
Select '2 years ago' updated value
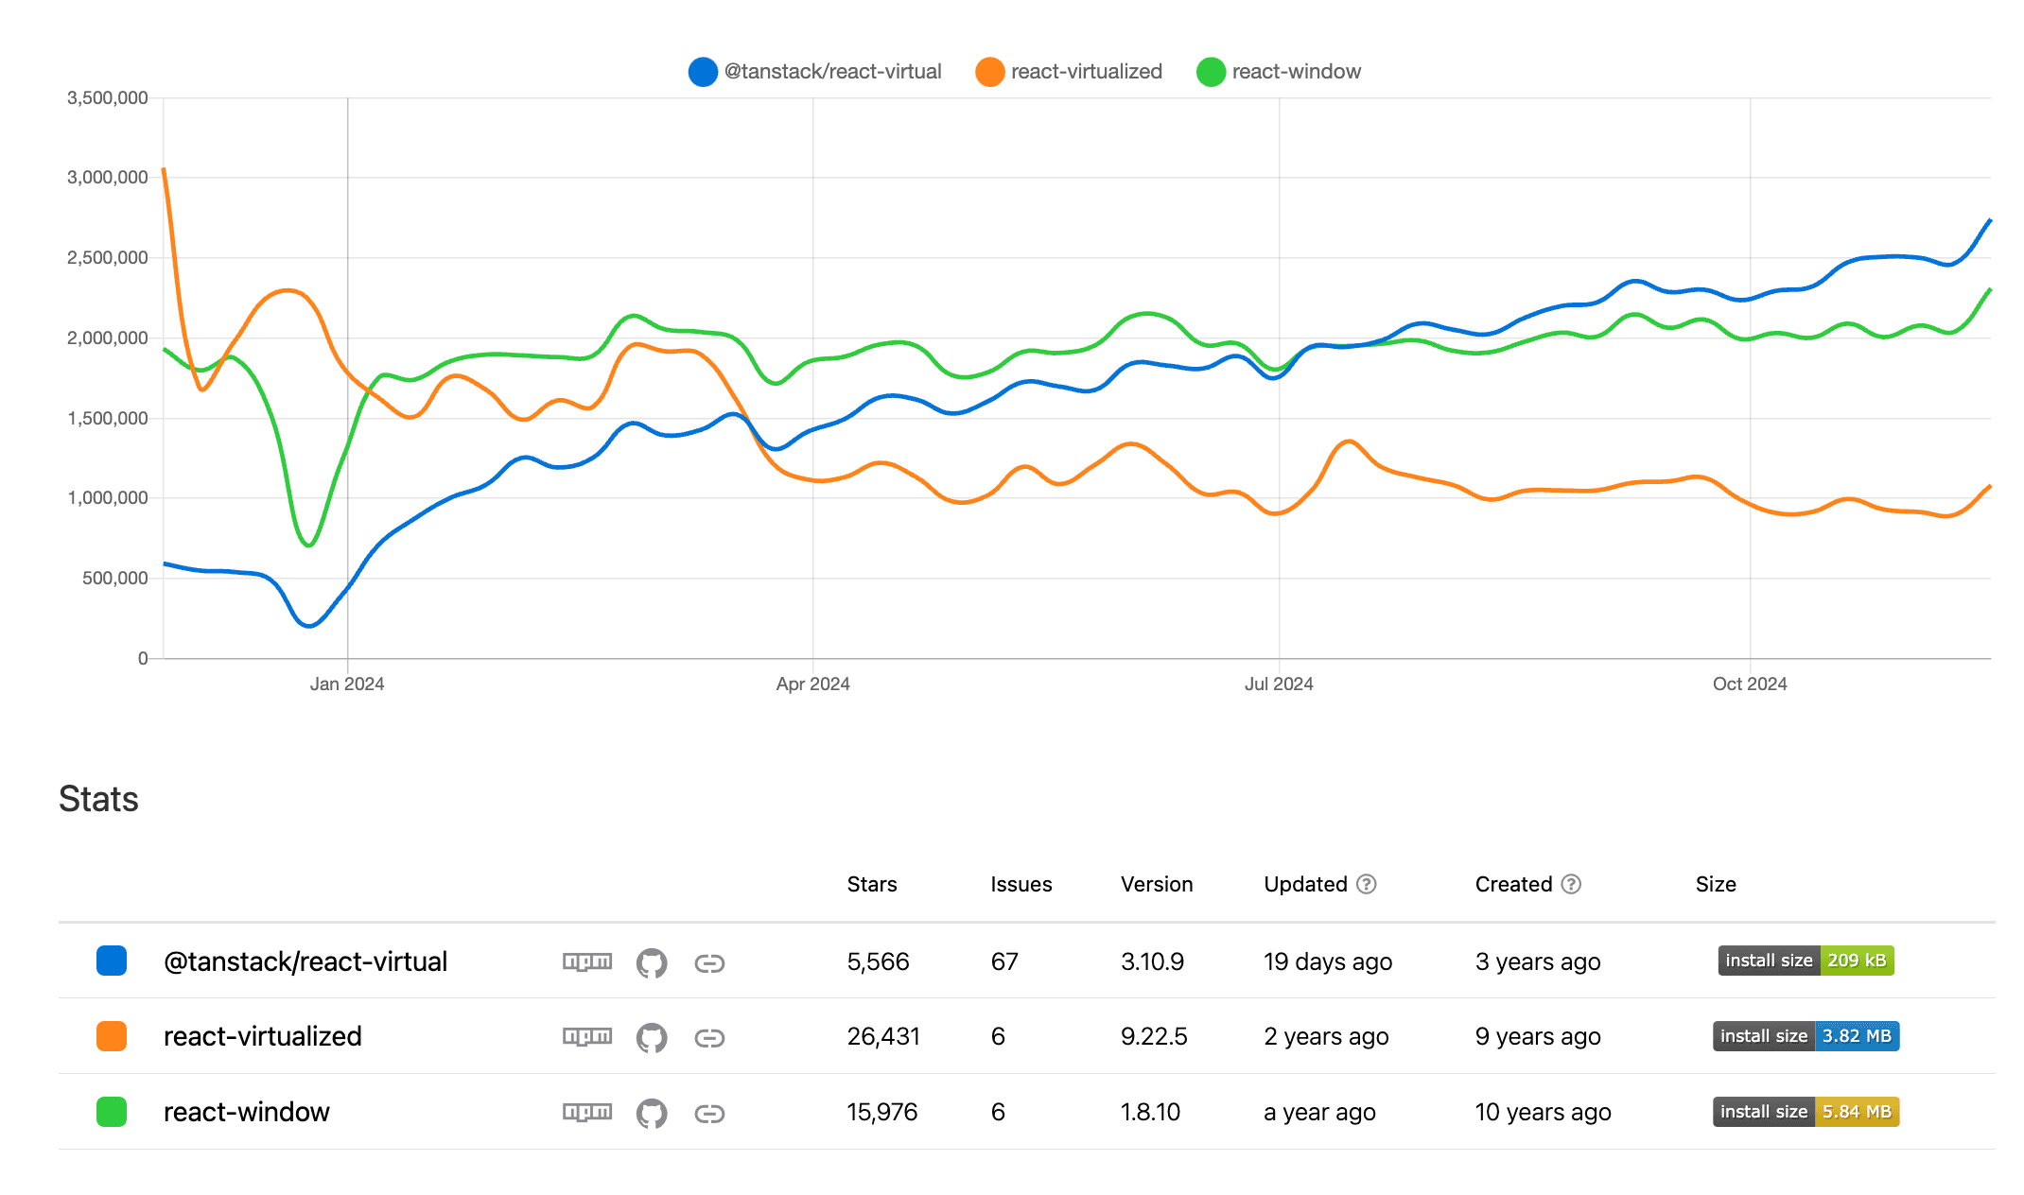pos(1326,1036)
